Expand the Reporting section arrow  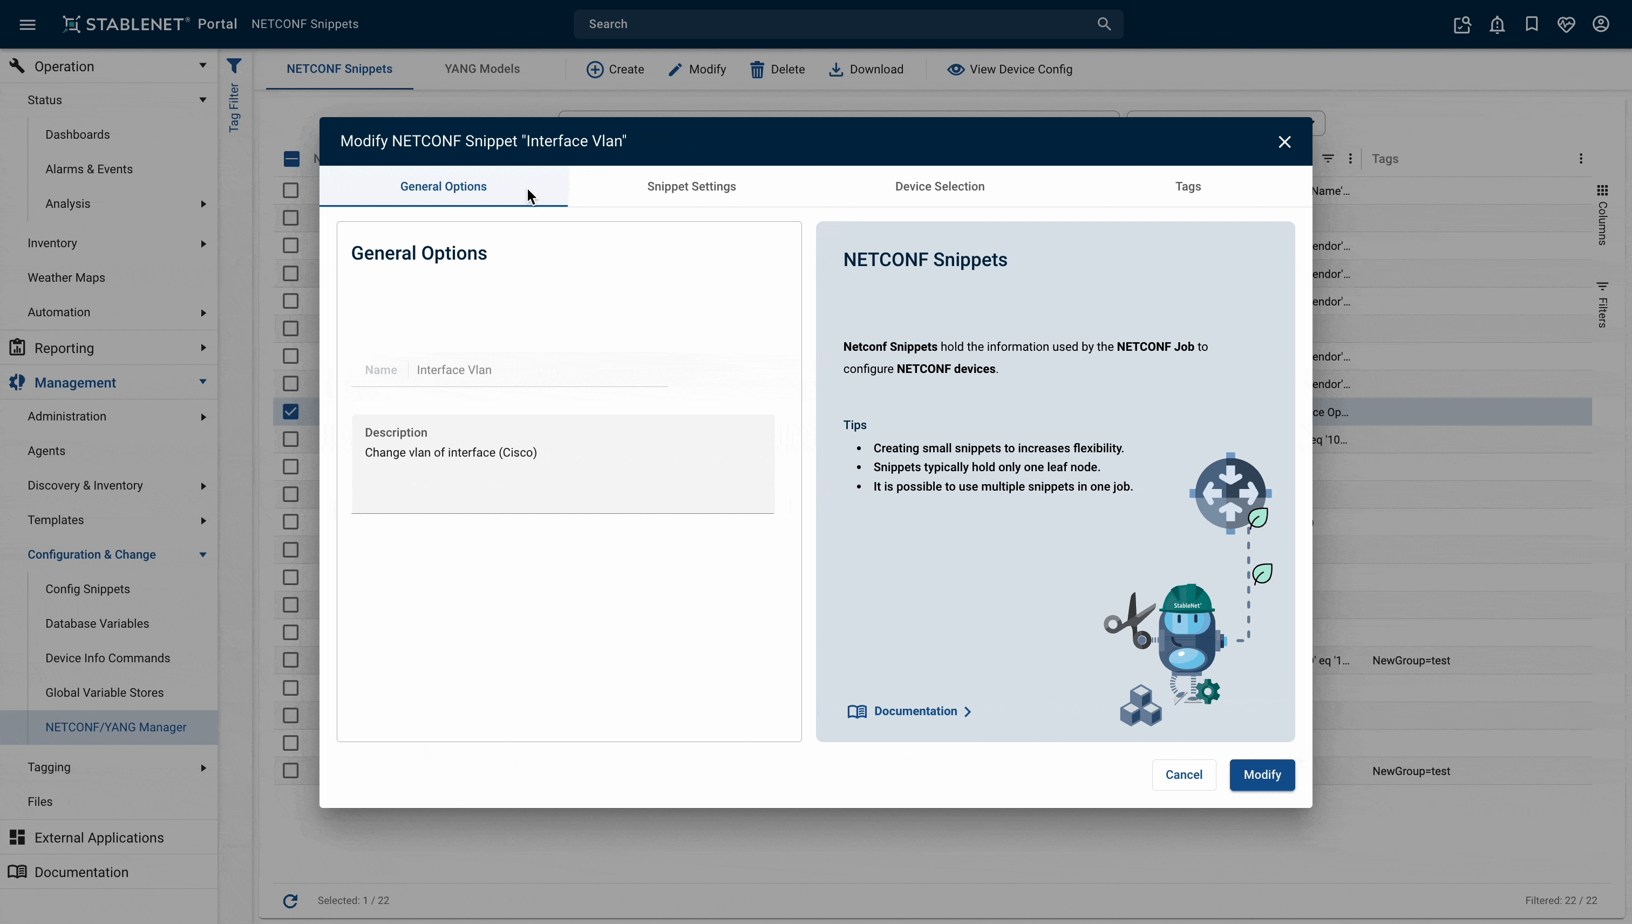203,348
